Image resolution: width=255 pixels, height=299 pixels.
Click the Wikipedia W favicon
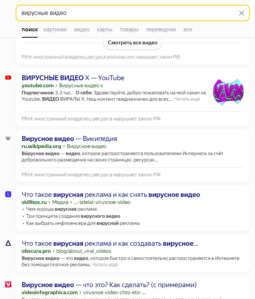[8, 138]
